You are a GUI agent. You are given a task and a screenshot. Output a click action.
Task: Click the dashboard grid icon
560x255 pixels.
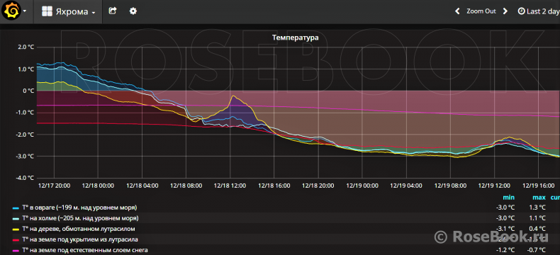[x=47, y=11]
